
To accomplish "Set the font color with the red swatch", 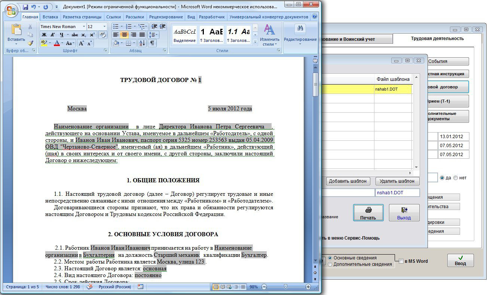I will coord(57,43).
